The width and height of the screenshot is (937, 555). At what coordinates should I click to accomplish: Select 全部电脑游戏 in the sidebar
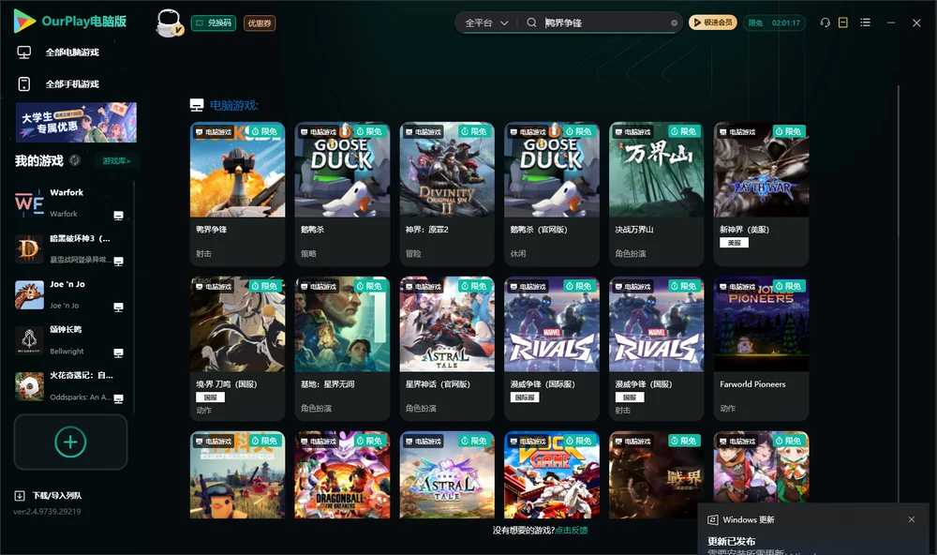click(72, 52)
